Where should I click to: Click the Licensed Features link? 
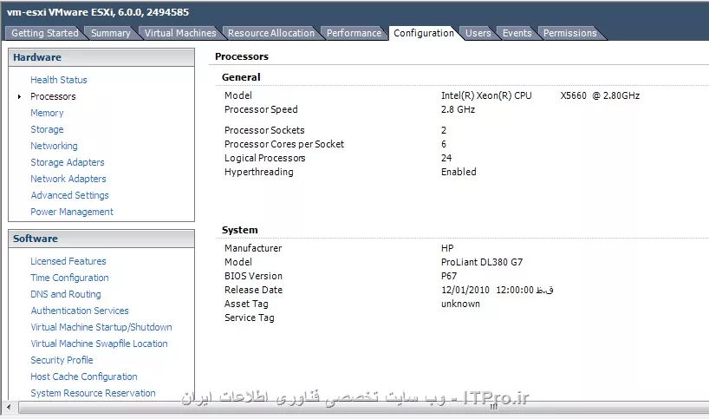pyautogui.click(x=68, y=261)
